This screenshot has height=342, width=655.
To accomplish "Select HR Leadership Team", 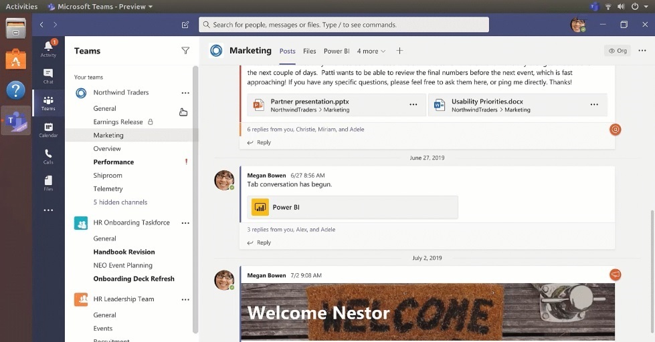I will click(x=124, y=299).
